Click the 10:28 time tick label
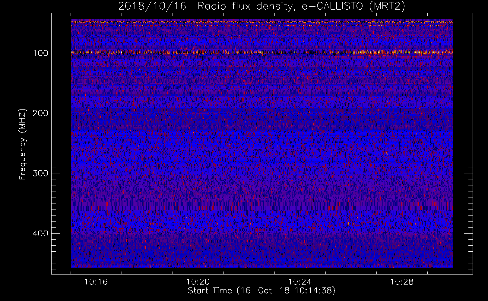 click(x=402, y=282)
